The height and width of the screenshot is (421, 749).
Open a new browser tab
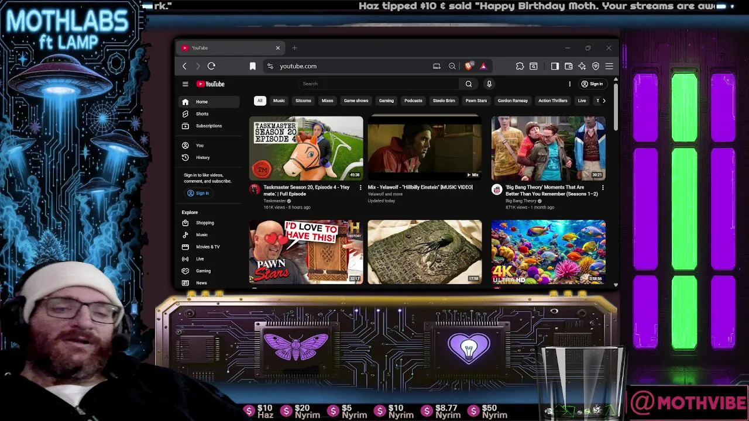click(x=294, y=48)
